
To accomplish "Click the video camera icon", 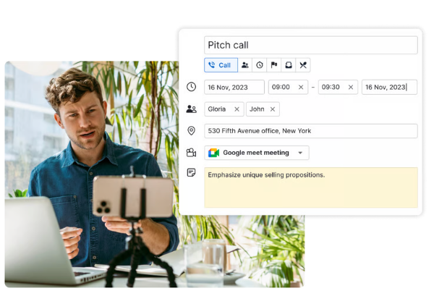I will coord(191,153).
